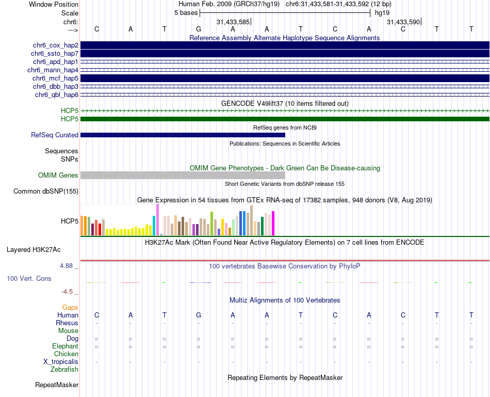The width and height of the screenshot is (490, 397).
Task: Click the first base C in reference row
Action: tap(96, 29)
